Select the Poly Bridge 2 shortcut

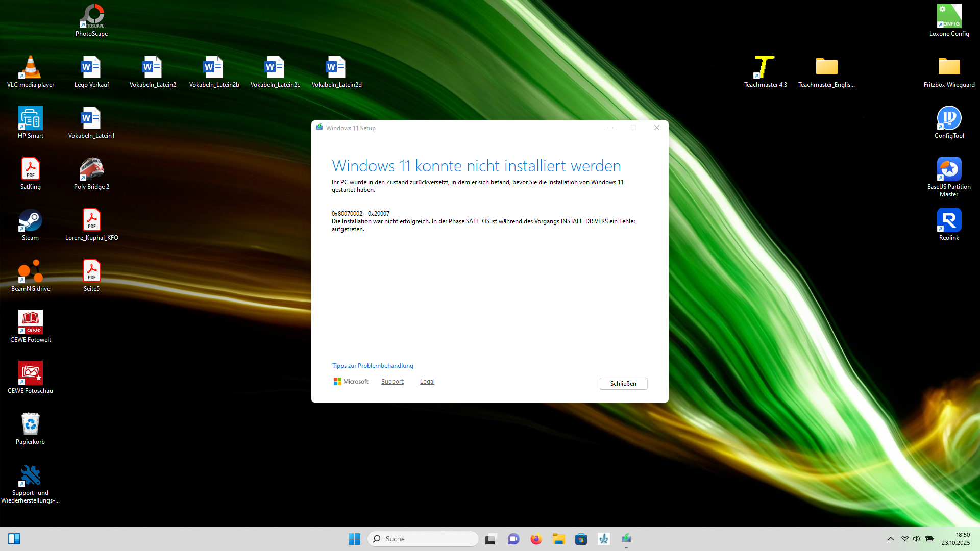pyautogui.click(x=92, y=173)
